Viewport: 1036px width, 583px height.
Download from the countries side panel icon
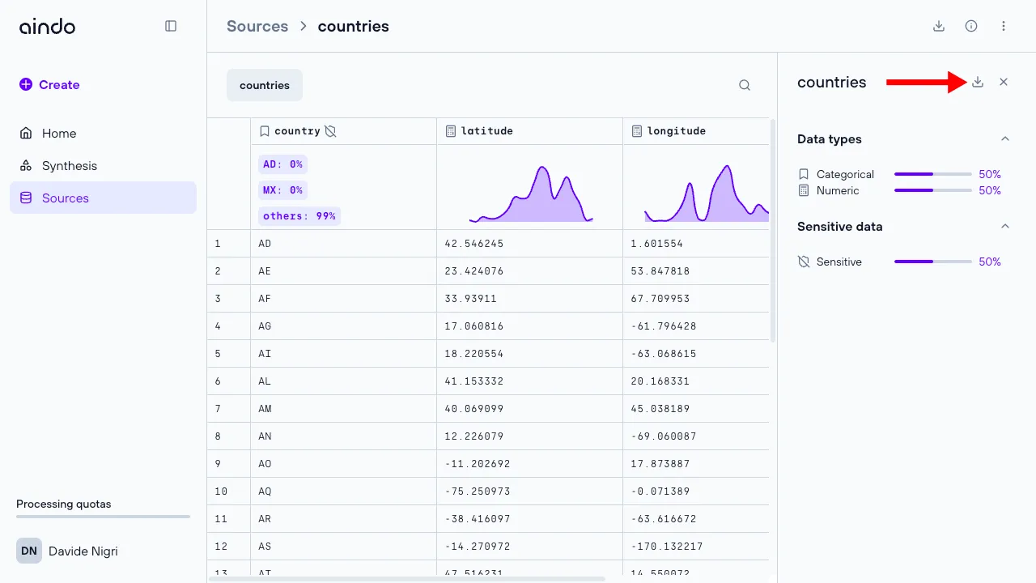pyautogui.click(x=978, y=82)
